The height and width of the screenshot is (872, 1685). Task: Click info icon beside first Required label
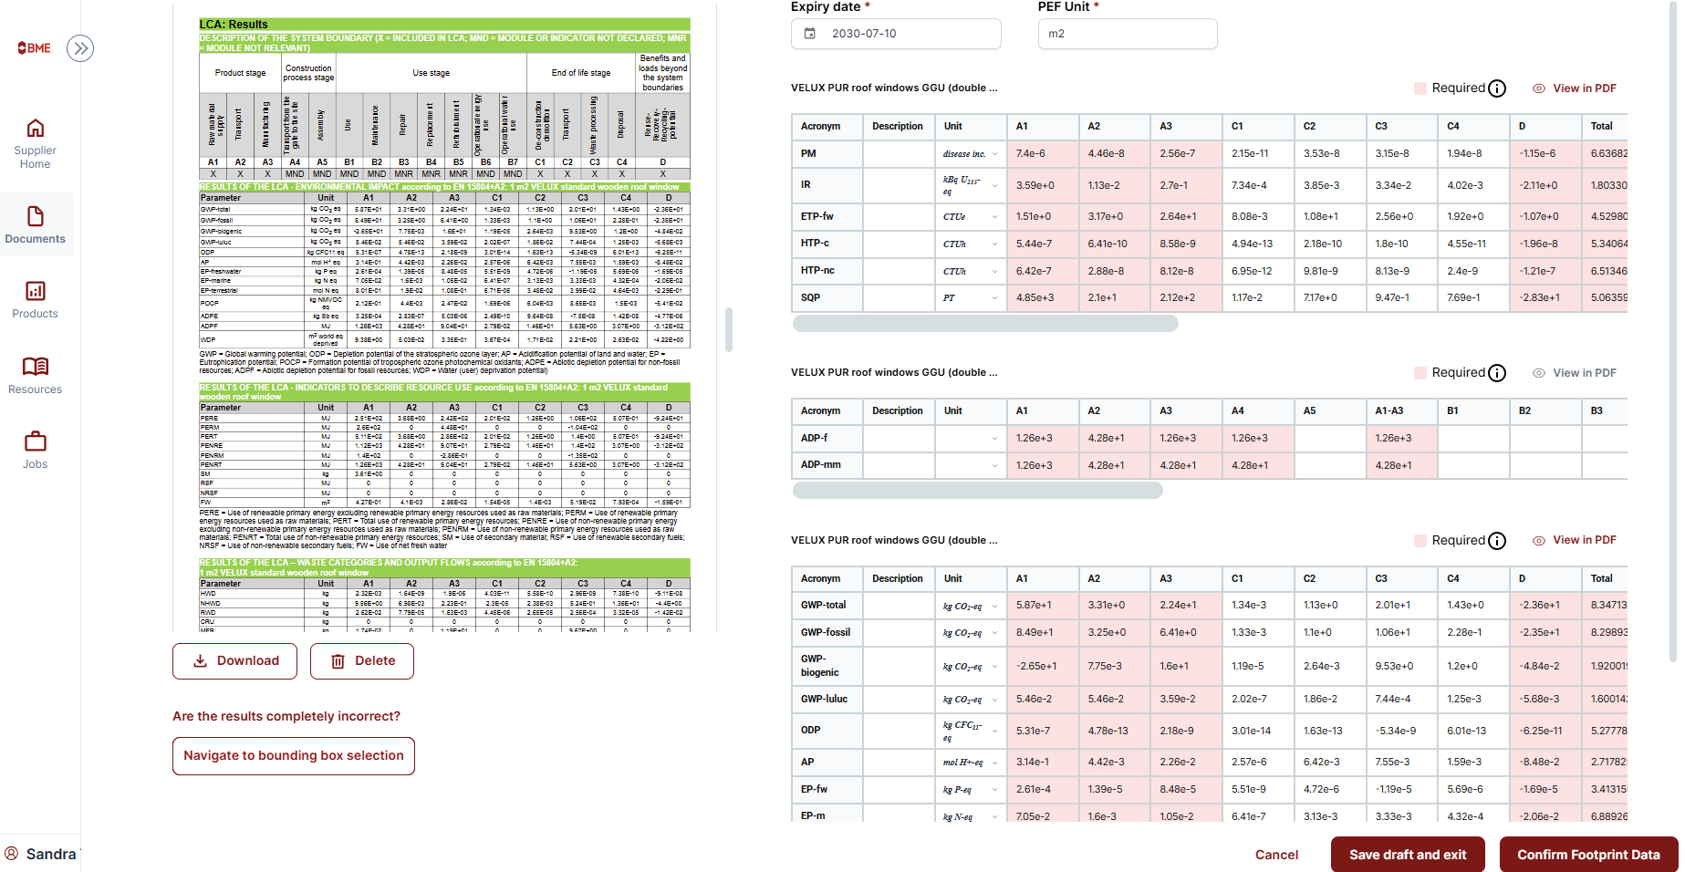(x=1497, y=88)
